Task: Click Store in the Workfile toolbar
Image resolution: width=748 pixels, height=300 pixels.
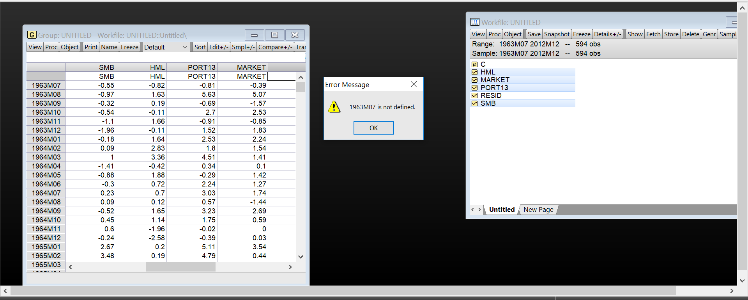Action: click(x=671, y=34)
